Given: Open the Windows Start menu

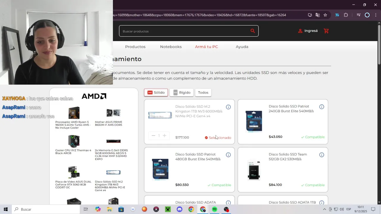Looking at the screenshot, I should pyautogui.click(x=6, y=209).
